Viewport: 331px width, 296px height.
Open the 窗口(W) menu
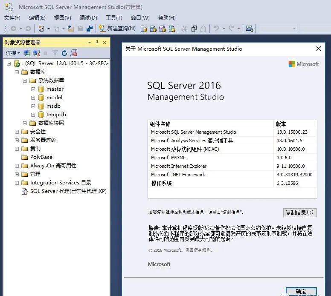tap(140, 18)
